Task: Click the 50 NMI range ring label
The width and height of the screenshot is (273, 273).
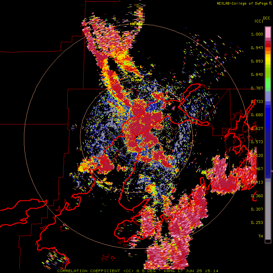Action: click(x=136, y=80)
